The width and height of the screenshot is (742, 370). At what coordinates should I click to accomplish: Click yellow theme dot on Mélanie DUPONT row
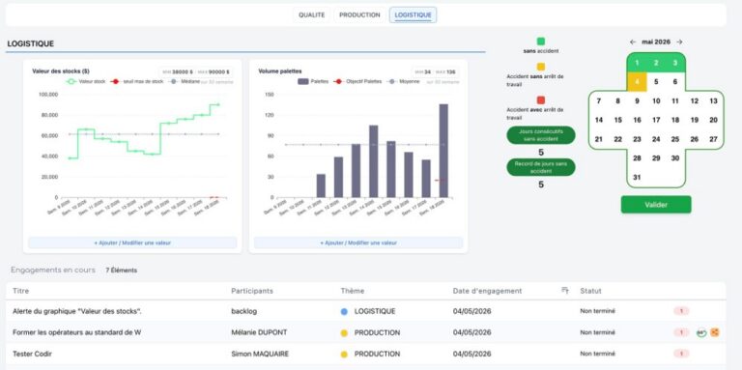344,333
